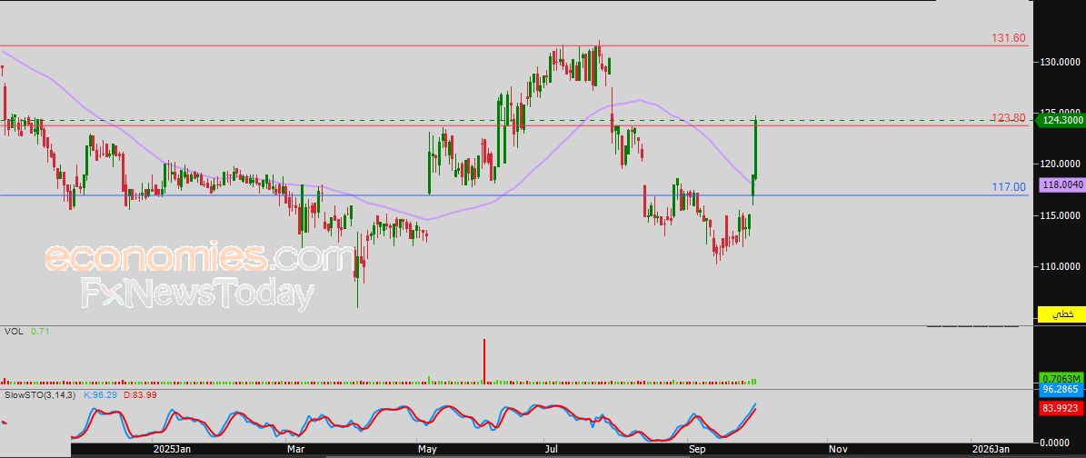Click the VOL indicator label
This screenshot has width=1086, height=458.
click(x=13, y=332)
